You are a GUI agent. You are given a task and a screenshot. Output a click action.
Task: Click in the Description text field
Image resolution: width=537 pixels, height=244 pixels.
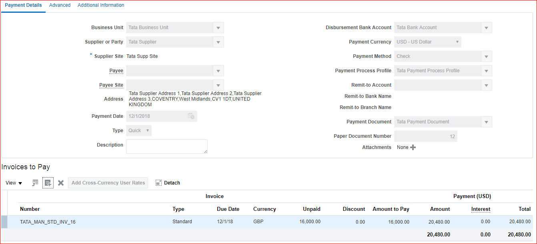point(166,146)
